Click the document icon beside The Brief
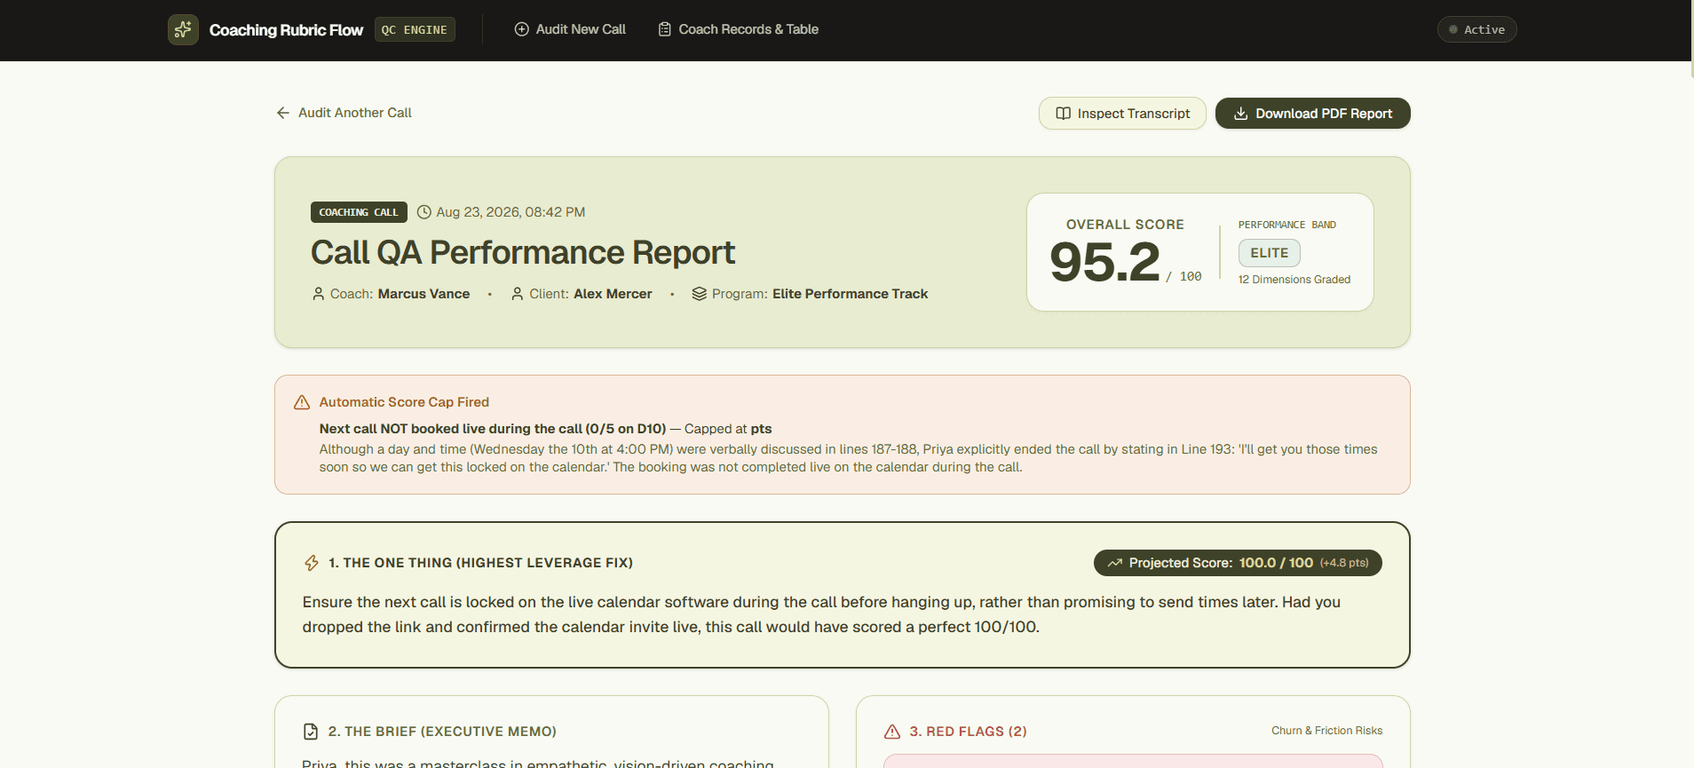The image size is (1694, 768). click(x=311, y=732)
